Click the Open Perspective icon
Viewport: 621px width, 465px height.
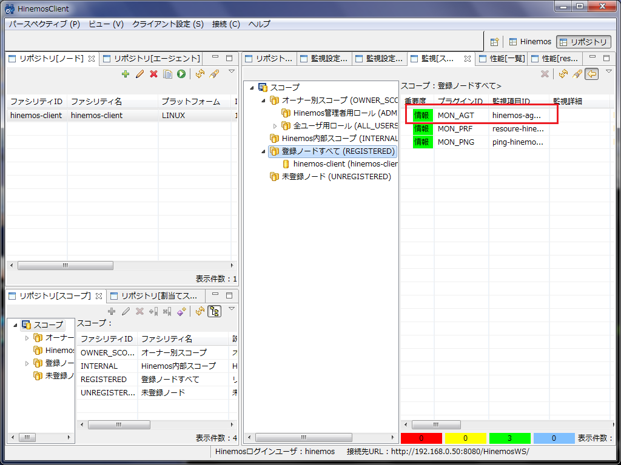tap(494, 42)
